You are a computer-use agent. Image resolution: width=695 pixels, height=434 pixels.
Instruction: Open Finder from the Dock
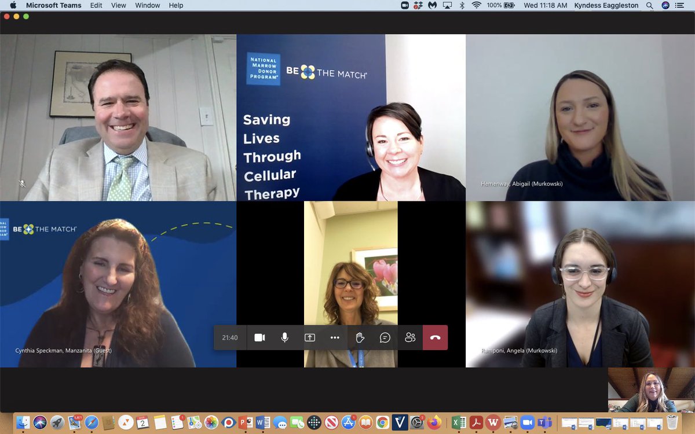[23, 422]
